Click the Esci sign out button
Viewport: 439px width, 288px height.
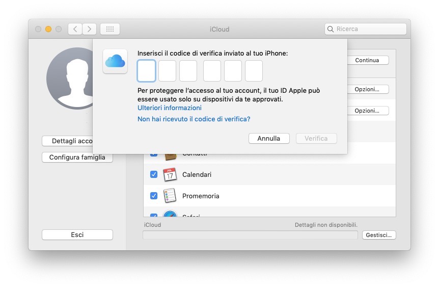(x=77, y=235)
